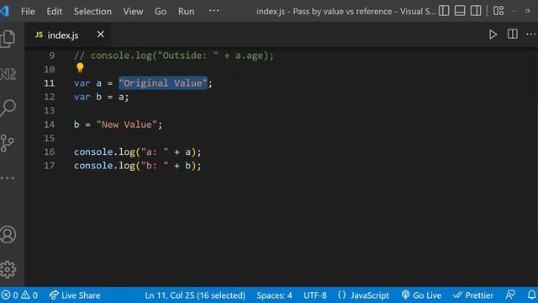
Task: Open the Manage gear icon
Action: [x=8, y=269]
